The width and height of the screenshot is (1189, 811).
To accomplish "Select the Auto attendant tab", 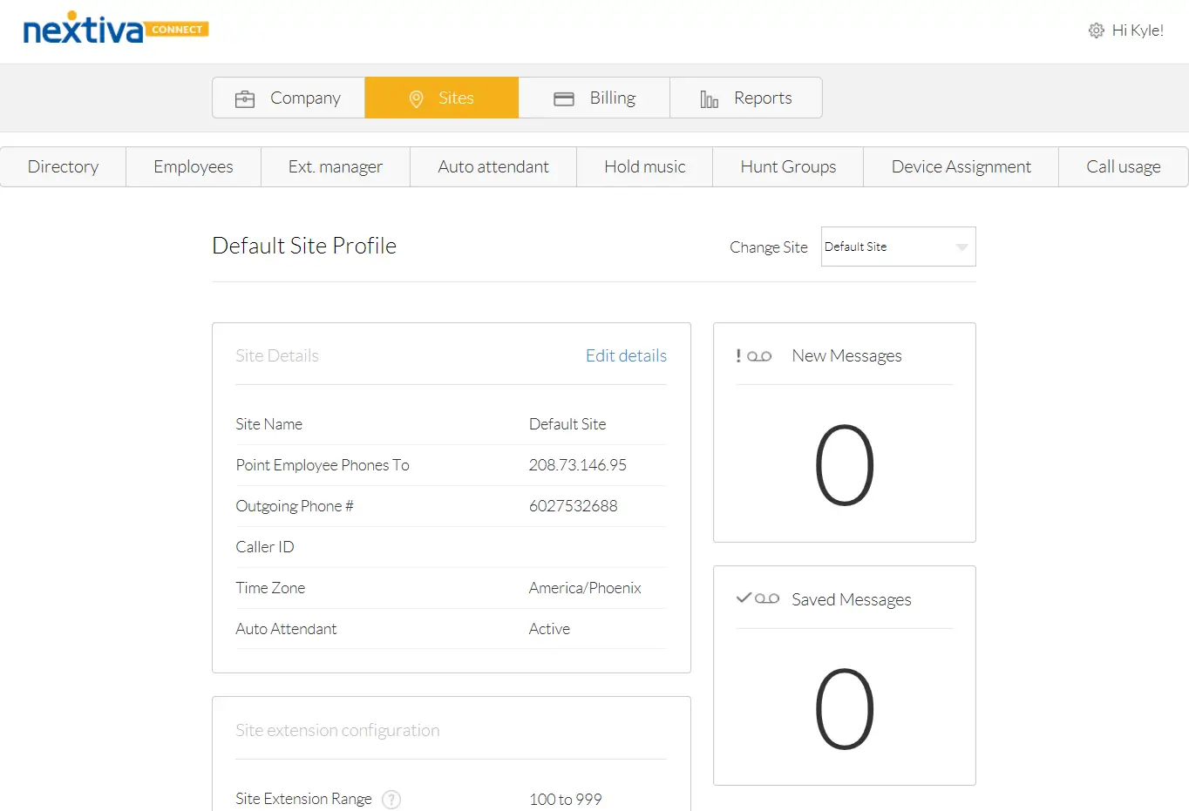I will (493, 166).
